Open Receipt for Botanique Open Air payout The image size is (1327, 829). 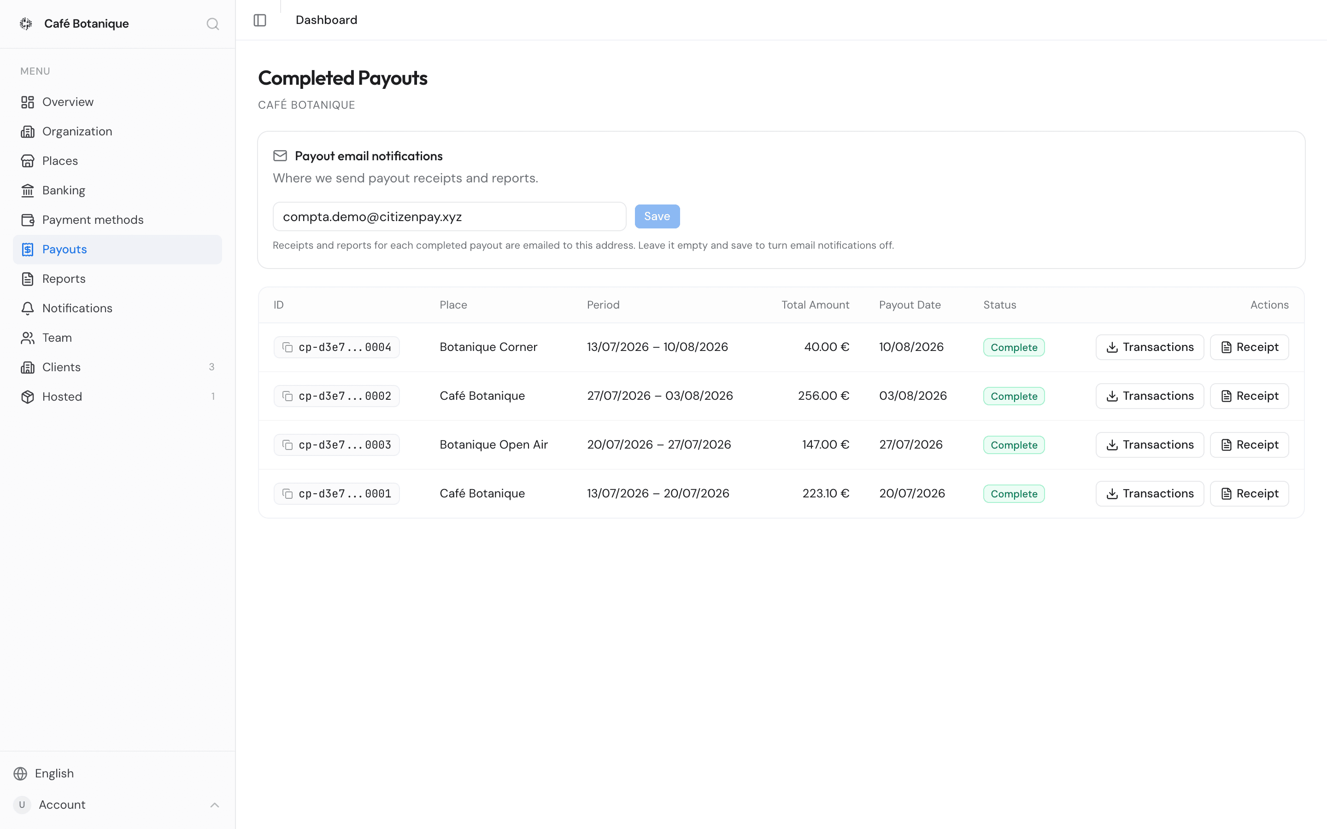pos(1249,444)
